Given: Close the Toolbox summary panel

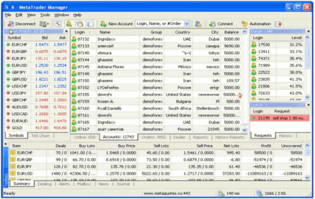Looking at the screenshot, I should click(x=6, y=144).
